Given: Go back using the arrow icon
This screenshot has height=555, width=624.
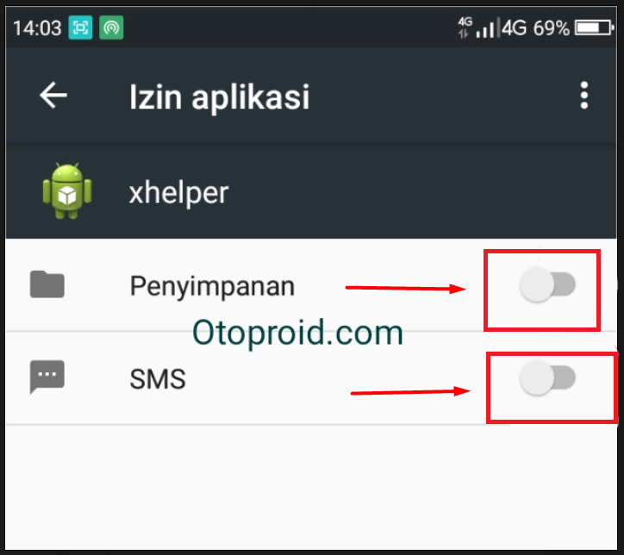Looking at the screenshot, I should 53,95.
